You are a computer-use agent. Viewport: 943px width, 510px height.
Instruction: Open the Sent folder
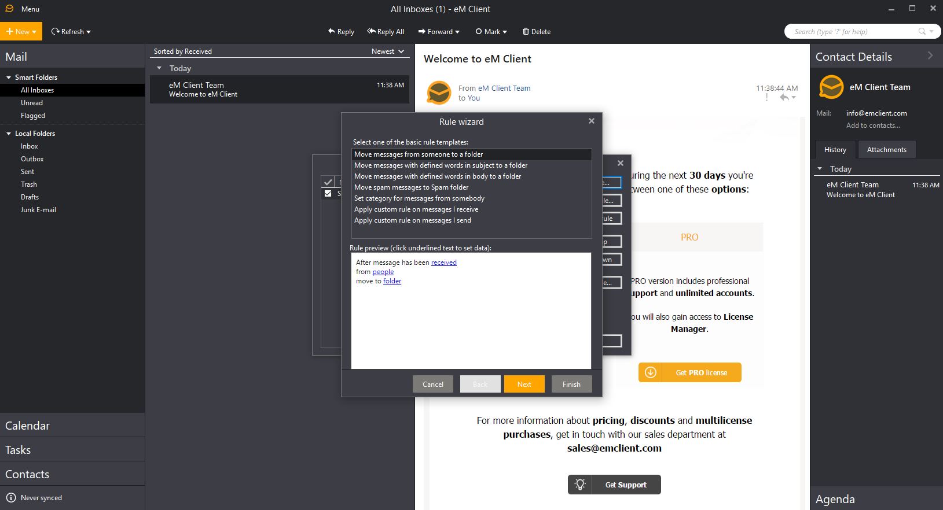[72, 172]
